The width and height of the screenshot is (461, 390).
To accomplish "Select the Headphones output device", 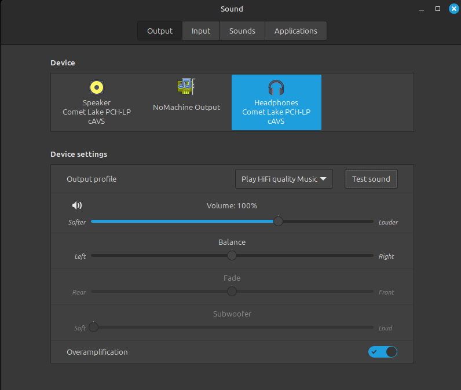I will coord(276,102).
